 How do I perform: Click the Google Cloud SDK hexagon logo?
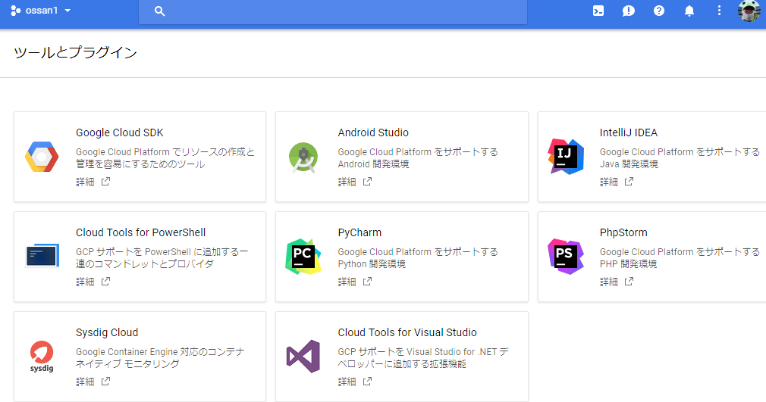pos(41,157)
